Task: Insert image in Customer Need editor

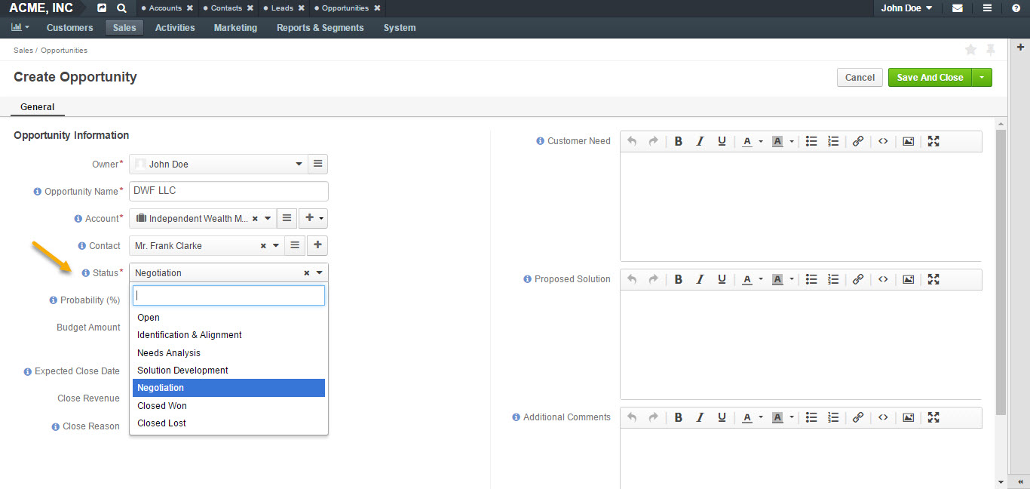Action: tap(909, 141)
